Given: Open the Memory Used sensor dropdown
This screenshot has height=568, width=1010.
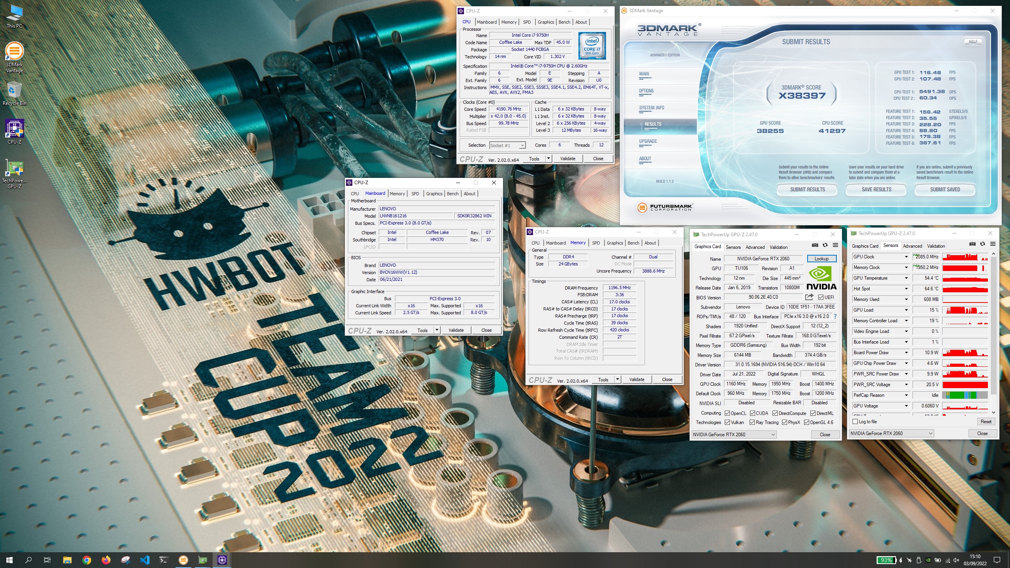Looking at the screenshot, I should (906, 299).
